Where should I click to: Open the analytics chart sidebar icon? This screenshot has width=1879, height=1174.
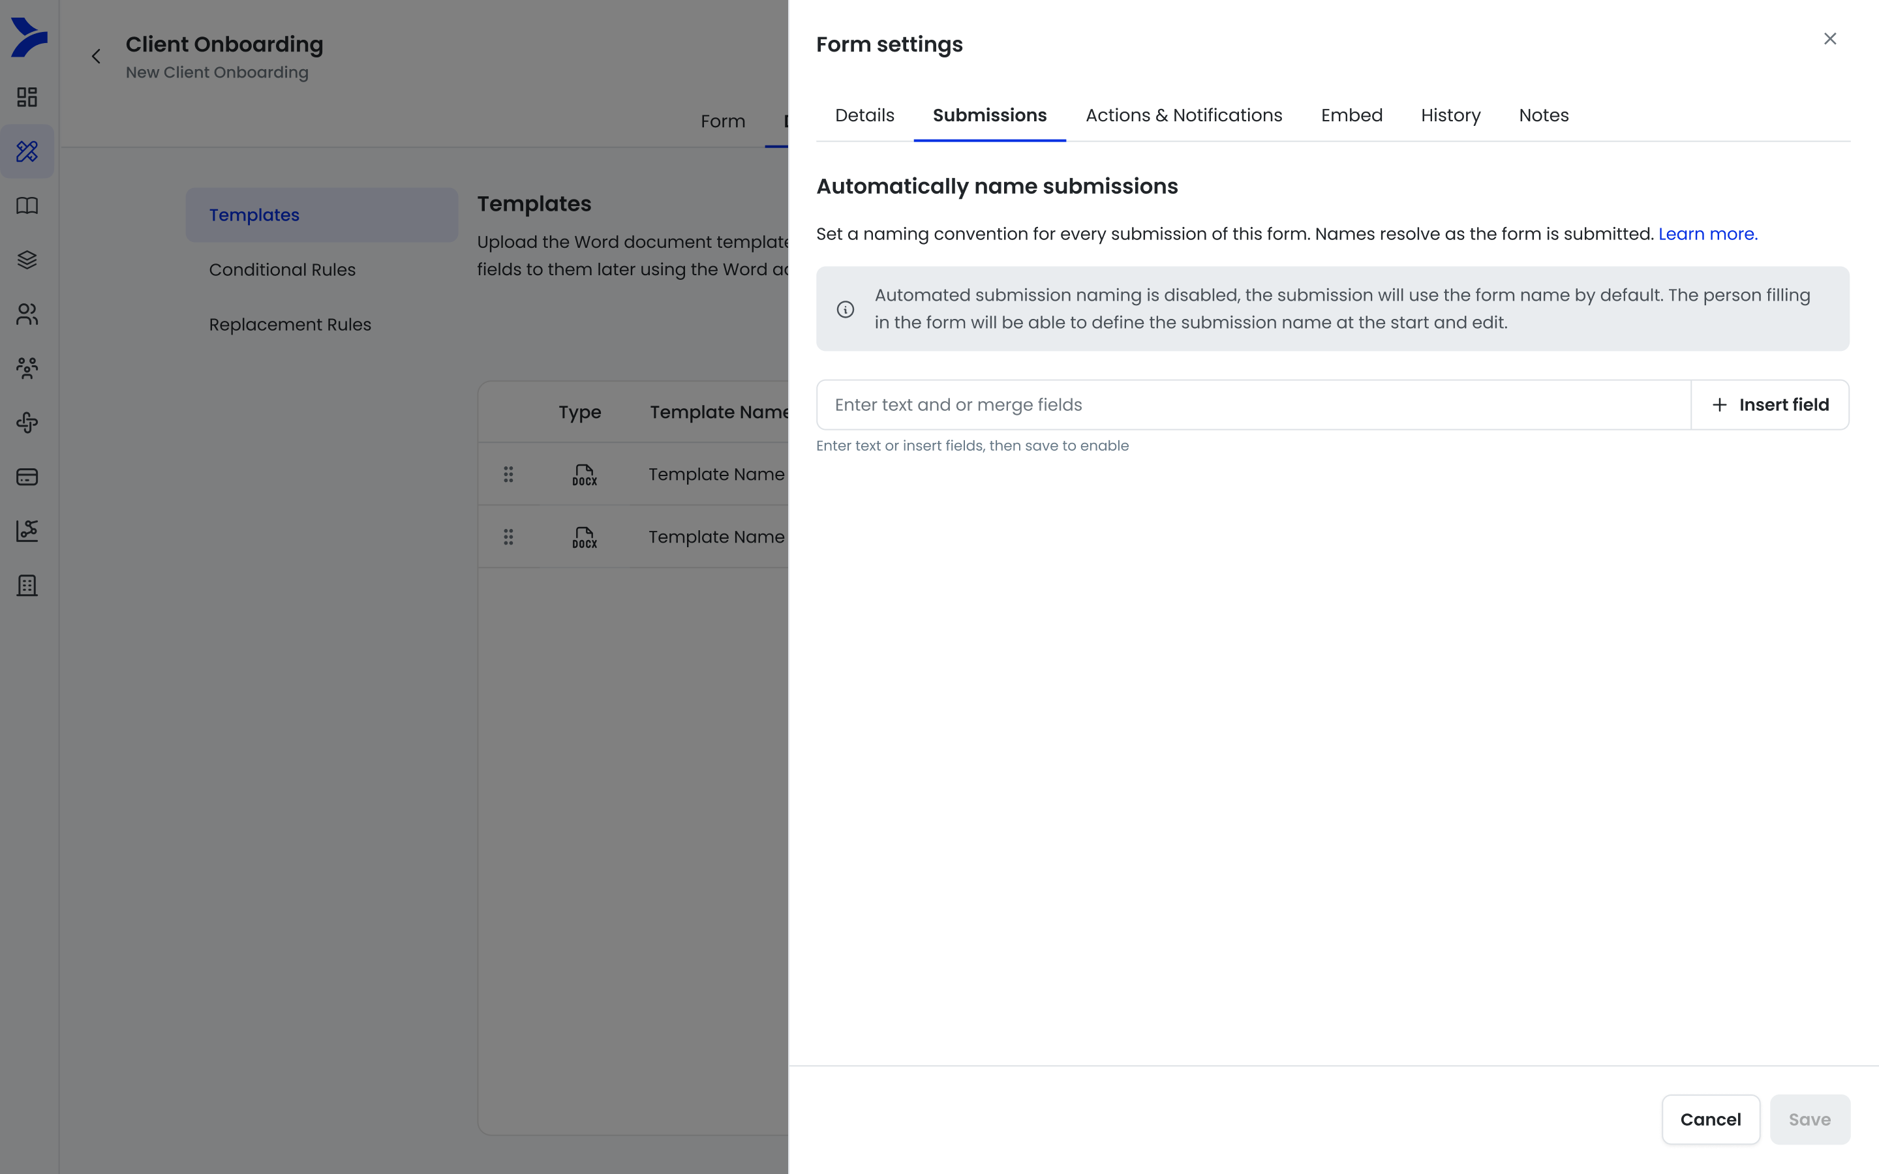coord(27,531)
